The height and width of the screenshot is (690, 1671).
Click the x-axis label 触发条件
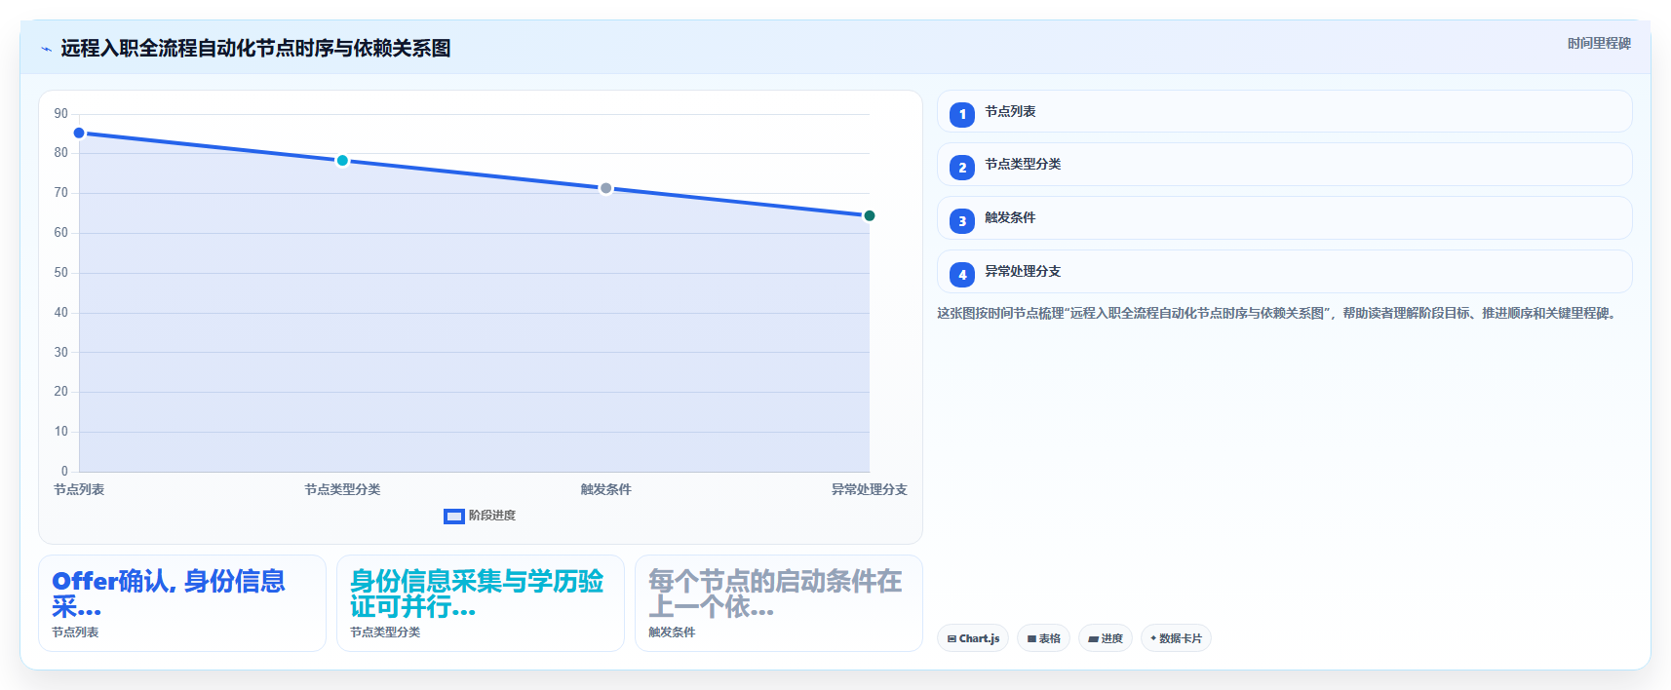coord(606,489)
